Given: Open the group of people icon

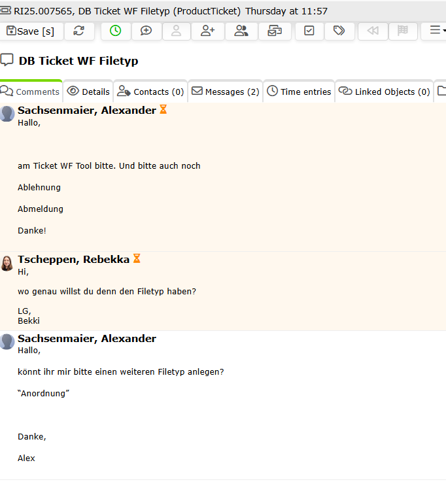Looking at the screenshot, I should [241, 31].
